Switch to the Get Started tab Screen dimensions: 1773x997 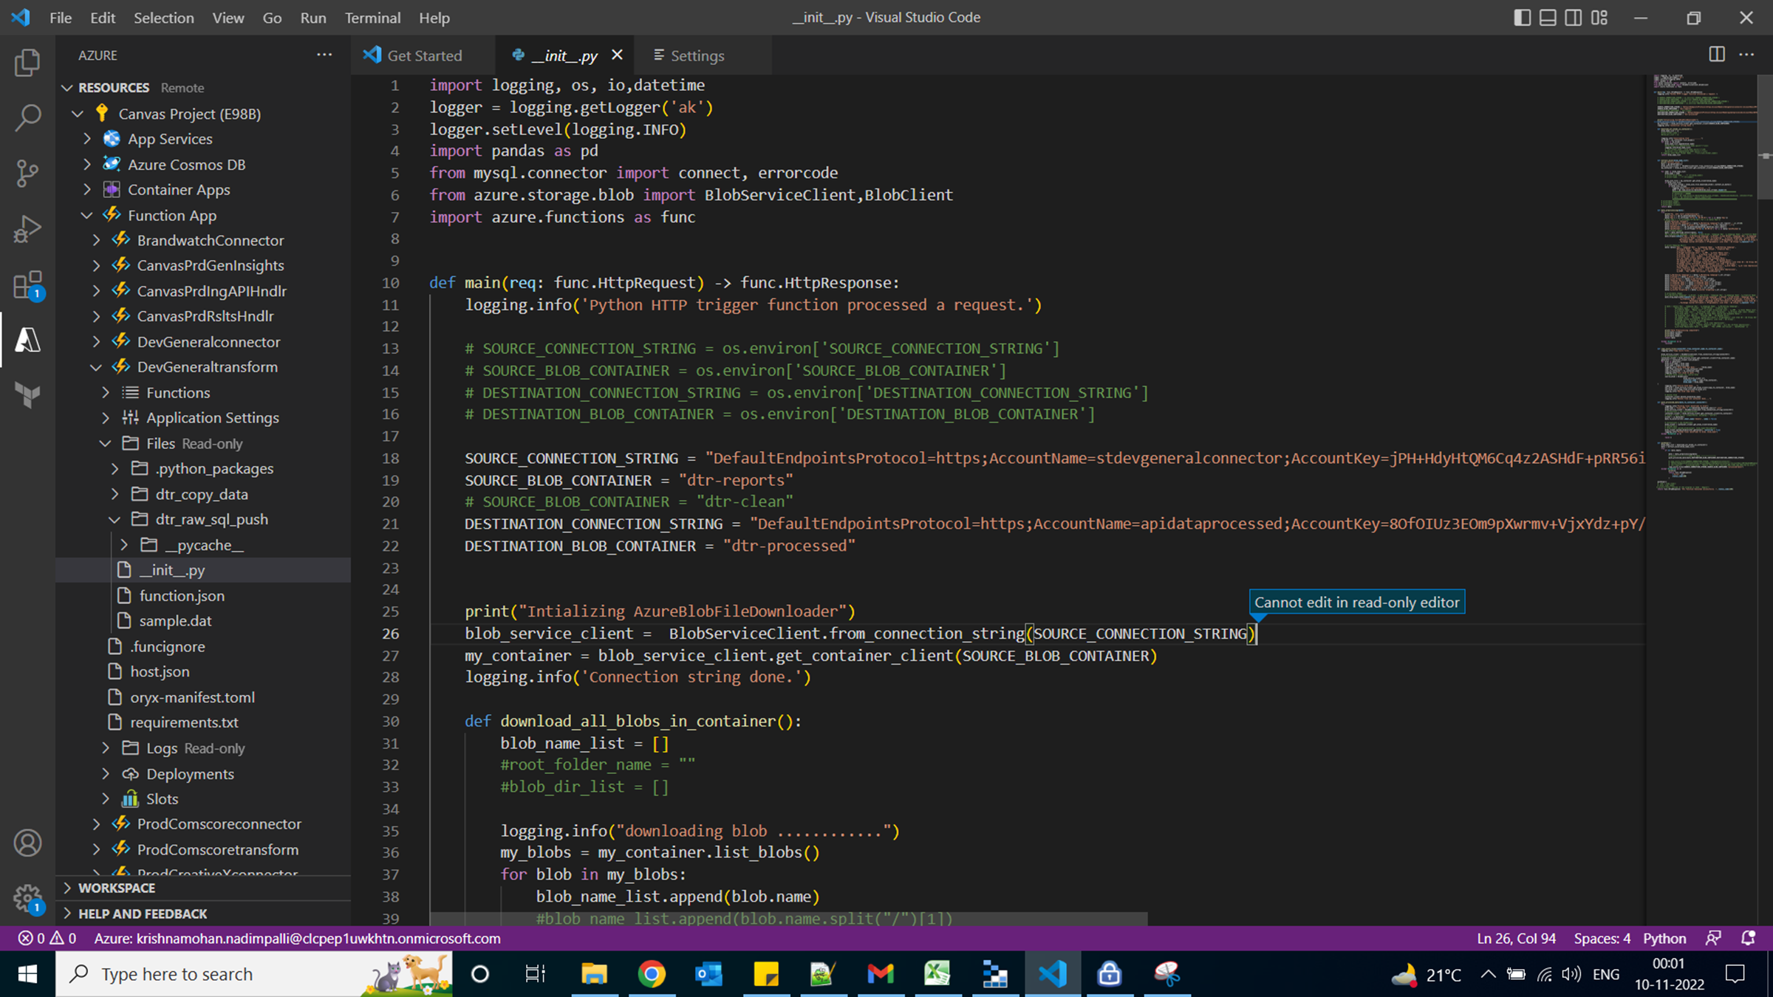coord(423,55)
